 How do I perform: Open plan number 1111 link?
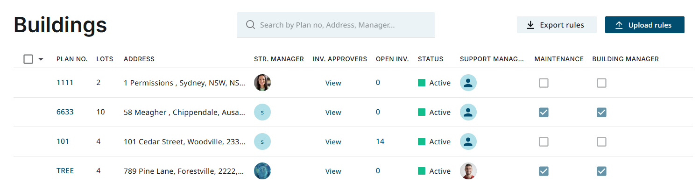[x=65, y=82]
